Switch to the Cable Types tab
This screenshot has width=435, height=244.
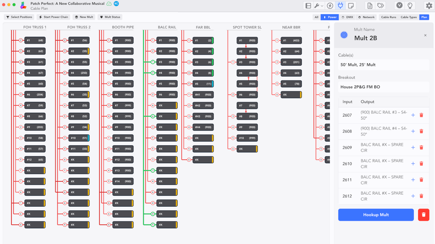coord(408,17)
